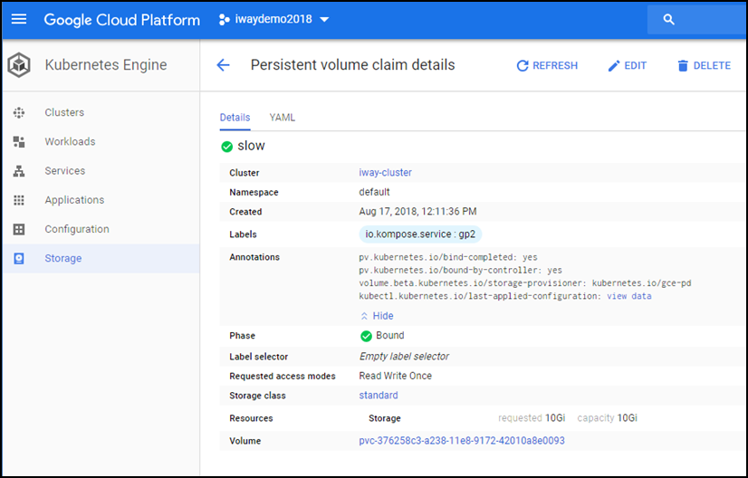The width and height of the screenshot is (748, 478).
Task: Open Configuration in the sidebar
Action: pos(77,229)
